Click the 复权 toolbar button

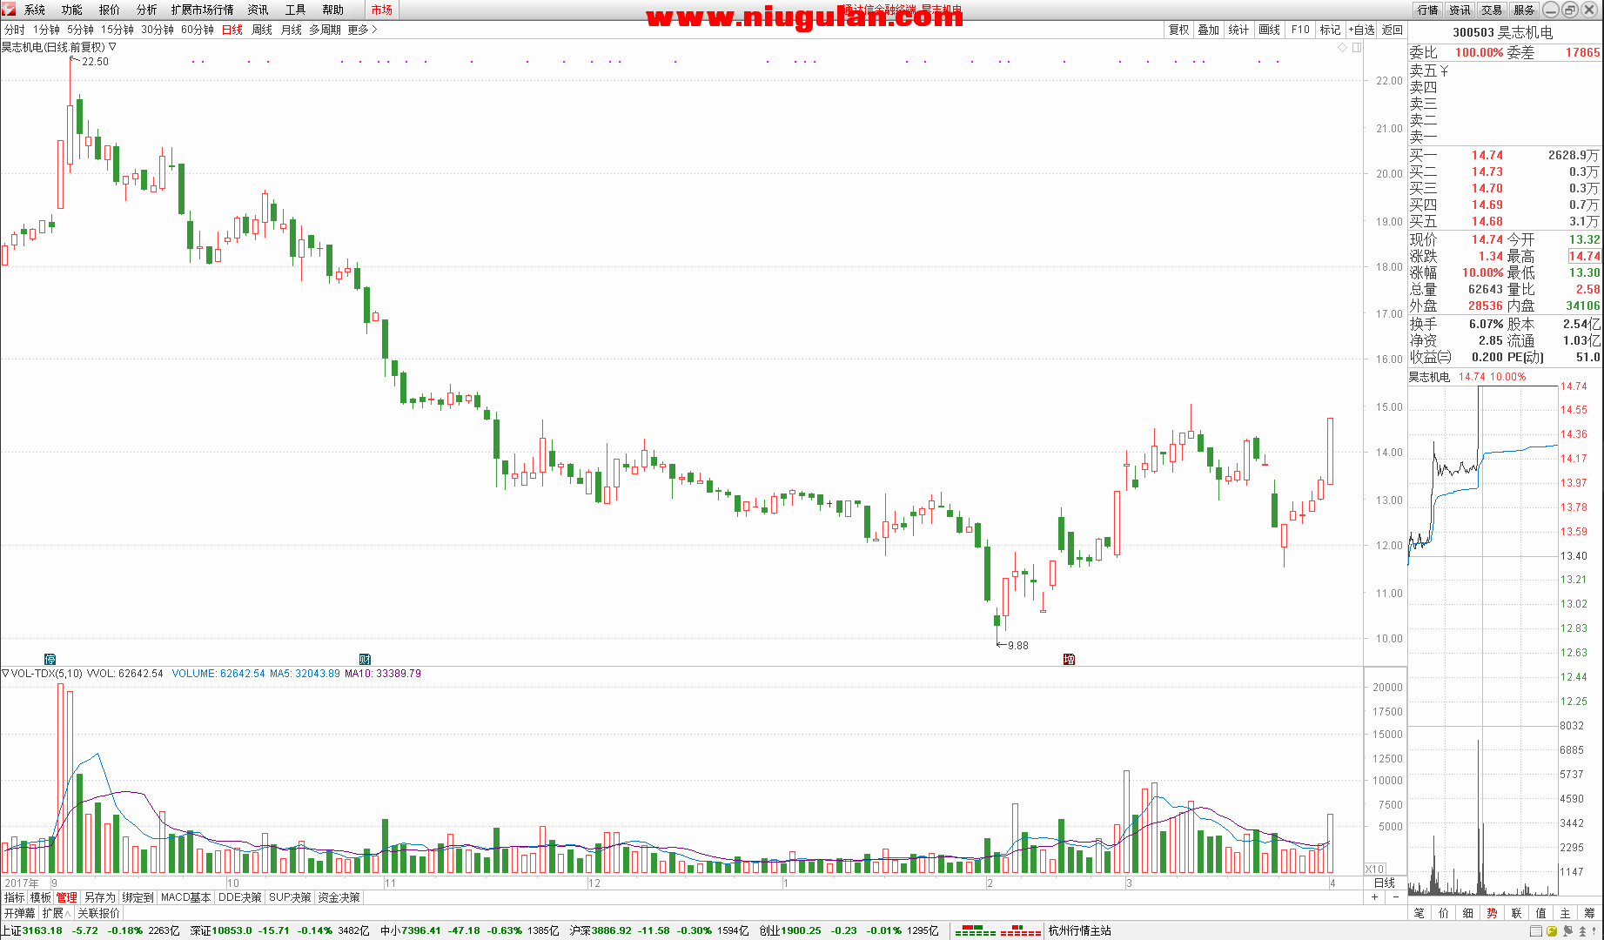[1179, 30]
